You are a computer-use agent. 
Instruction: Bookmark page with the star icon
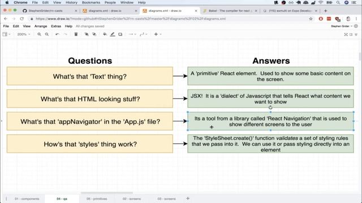tap(311, 19)
